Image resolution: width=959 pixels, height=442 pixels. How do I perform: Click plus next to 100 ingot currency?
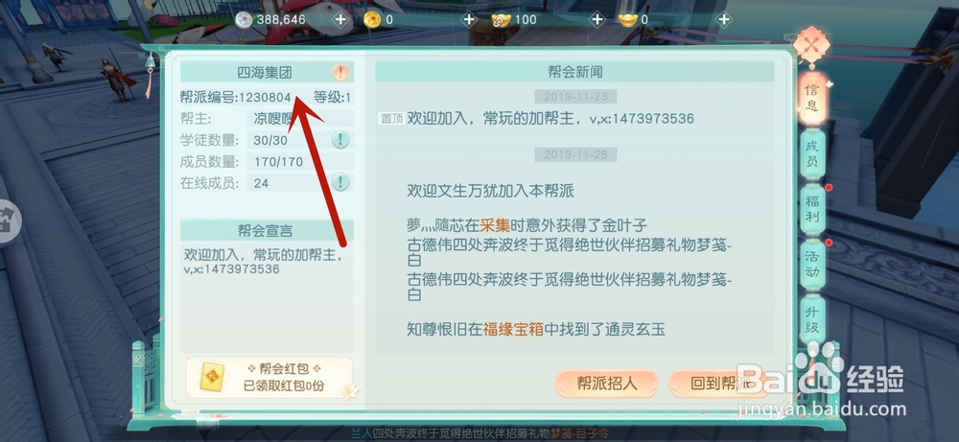(x=596, y=20)
